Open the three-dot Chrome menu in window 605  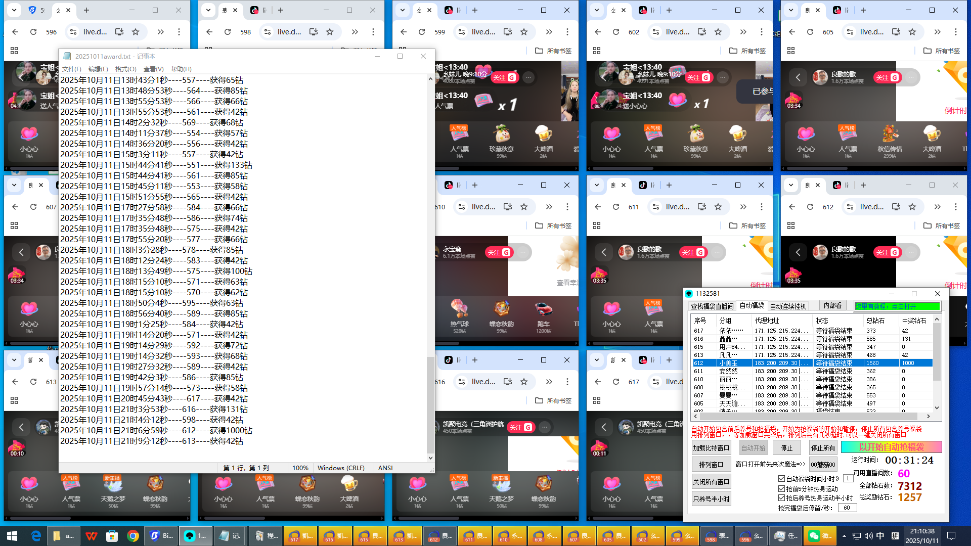(955, 32)
